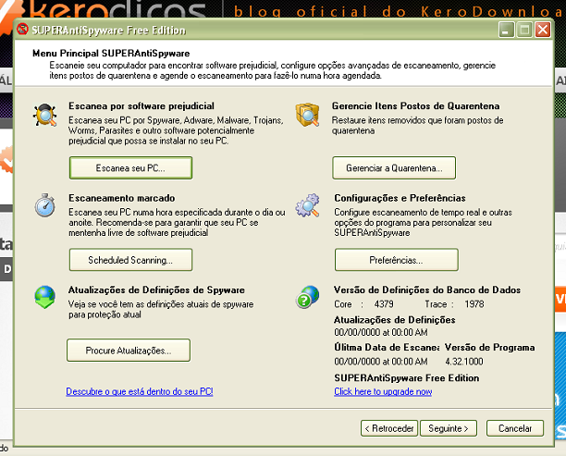This screenshot has height=456, width=566.
Task: Click the Menu Principal SUPERAntiSpyware title
Action: pyautogui.click(x=111, y=54)
